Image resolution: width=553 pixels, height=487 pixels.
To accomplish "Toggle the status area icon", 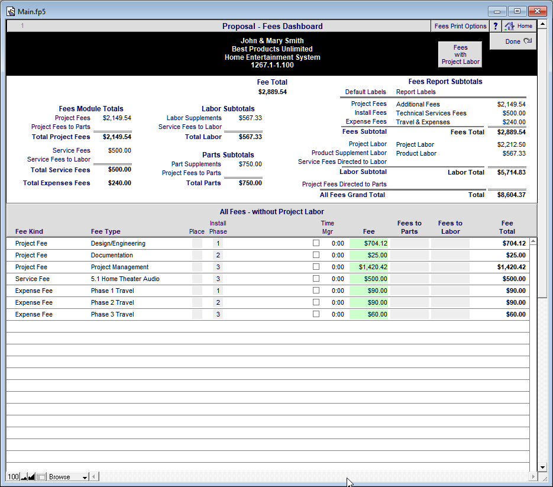I will tap(41, 477).
